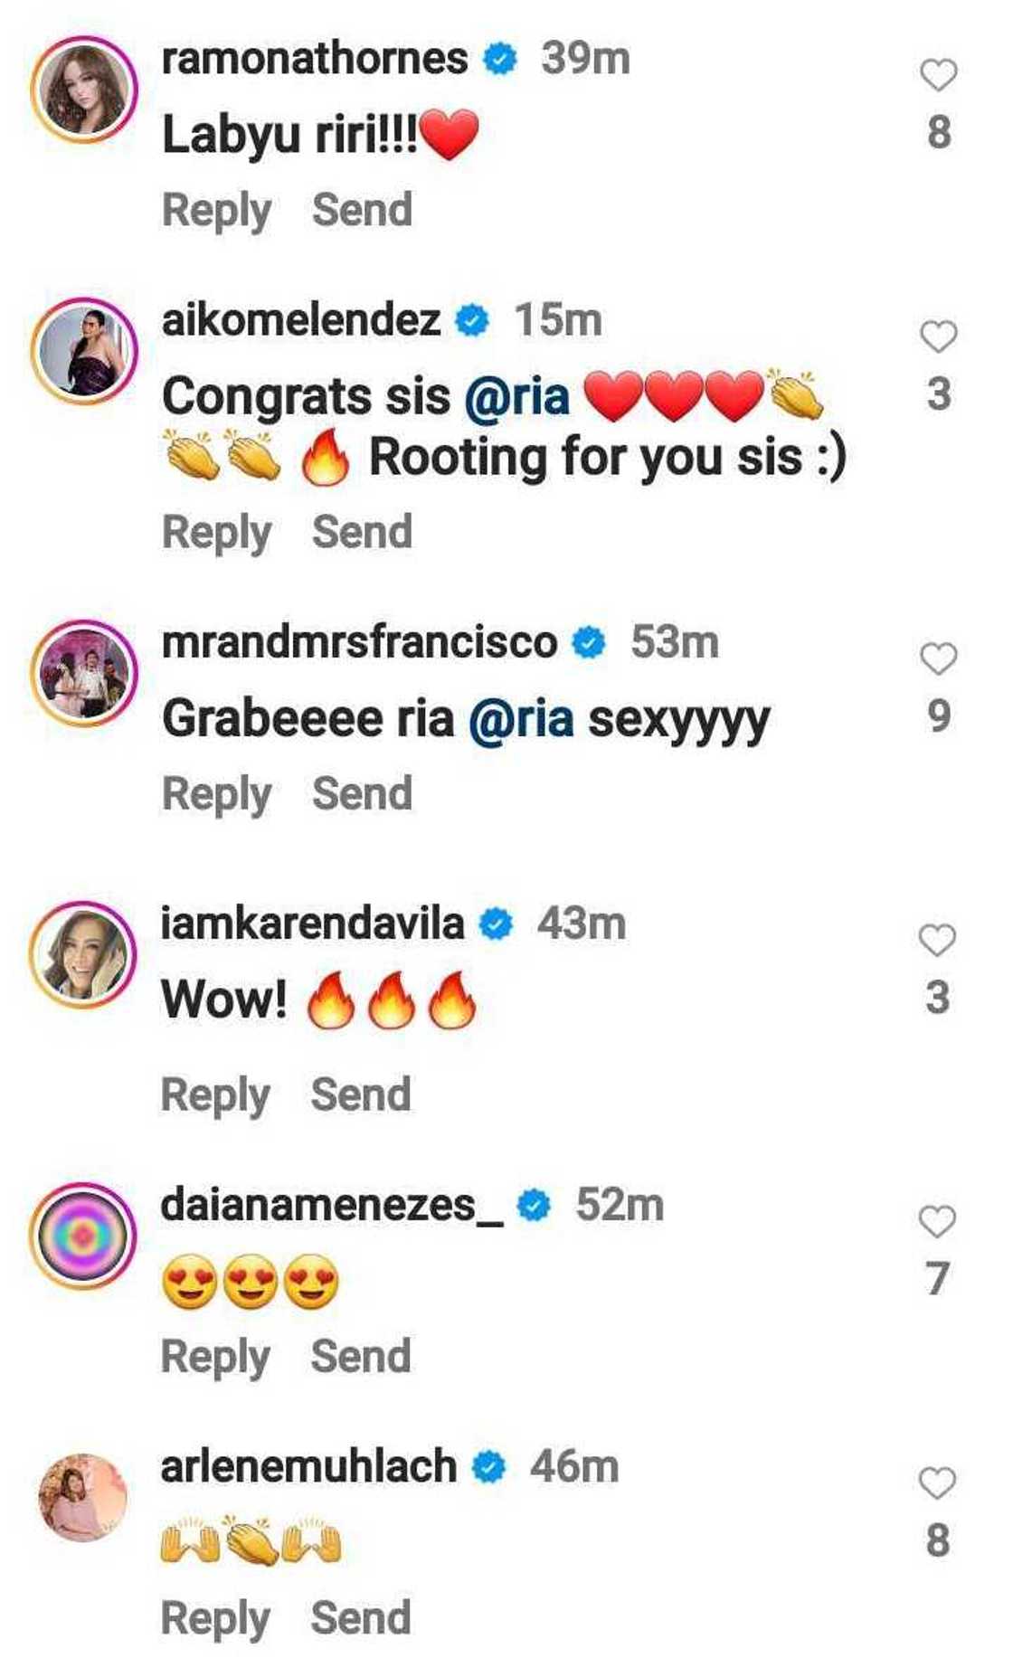1013x1677 pixels.
Task: Heart the iamkarendavila 'Wow!' comment
Action: tap(937, 940)
